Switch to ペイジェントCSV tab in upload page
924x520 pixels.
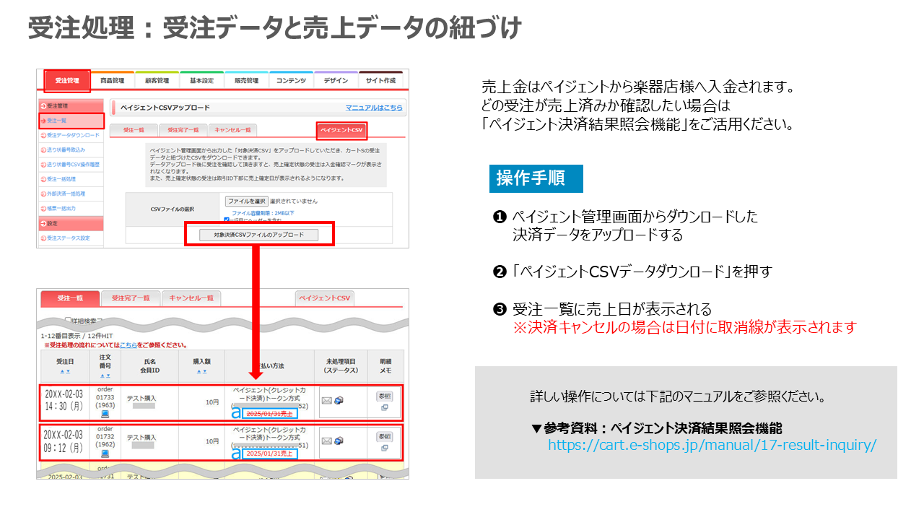[x=342, y=130]
